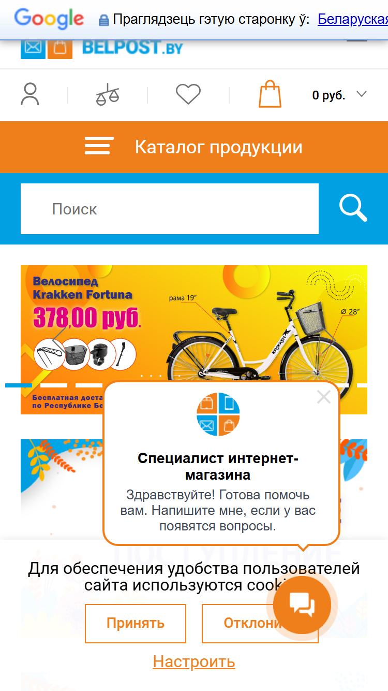388x691 pixels.
Task: Accept cookies with Принять button
Action: (136, 623)
